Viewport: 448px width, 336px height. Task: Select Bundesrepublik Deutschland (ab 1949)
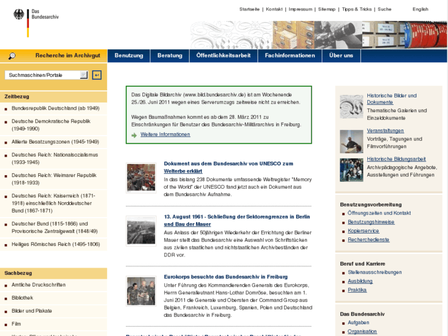[55, 109]
